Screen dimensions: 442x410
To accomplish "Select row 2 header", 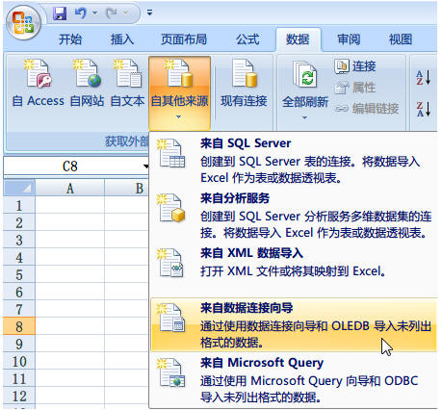I will tap(19, 222).
